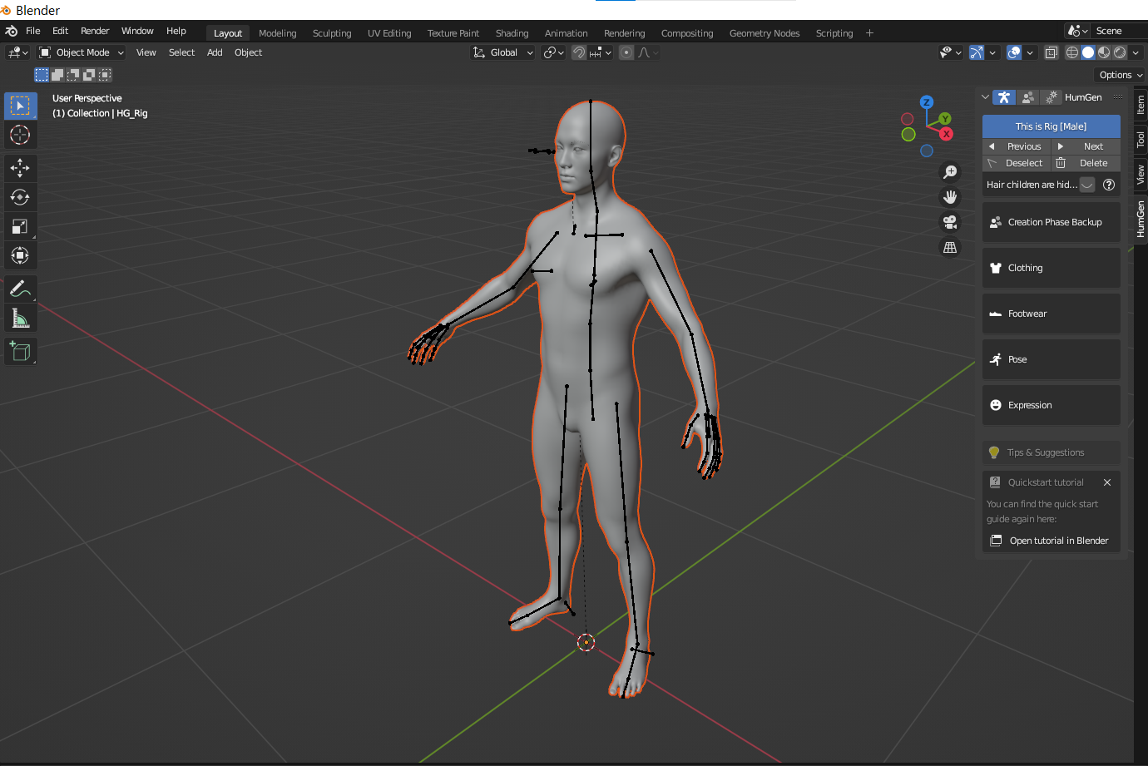Select the Measure tool
Screen dimensions: 1148x766
coord(20,317)
